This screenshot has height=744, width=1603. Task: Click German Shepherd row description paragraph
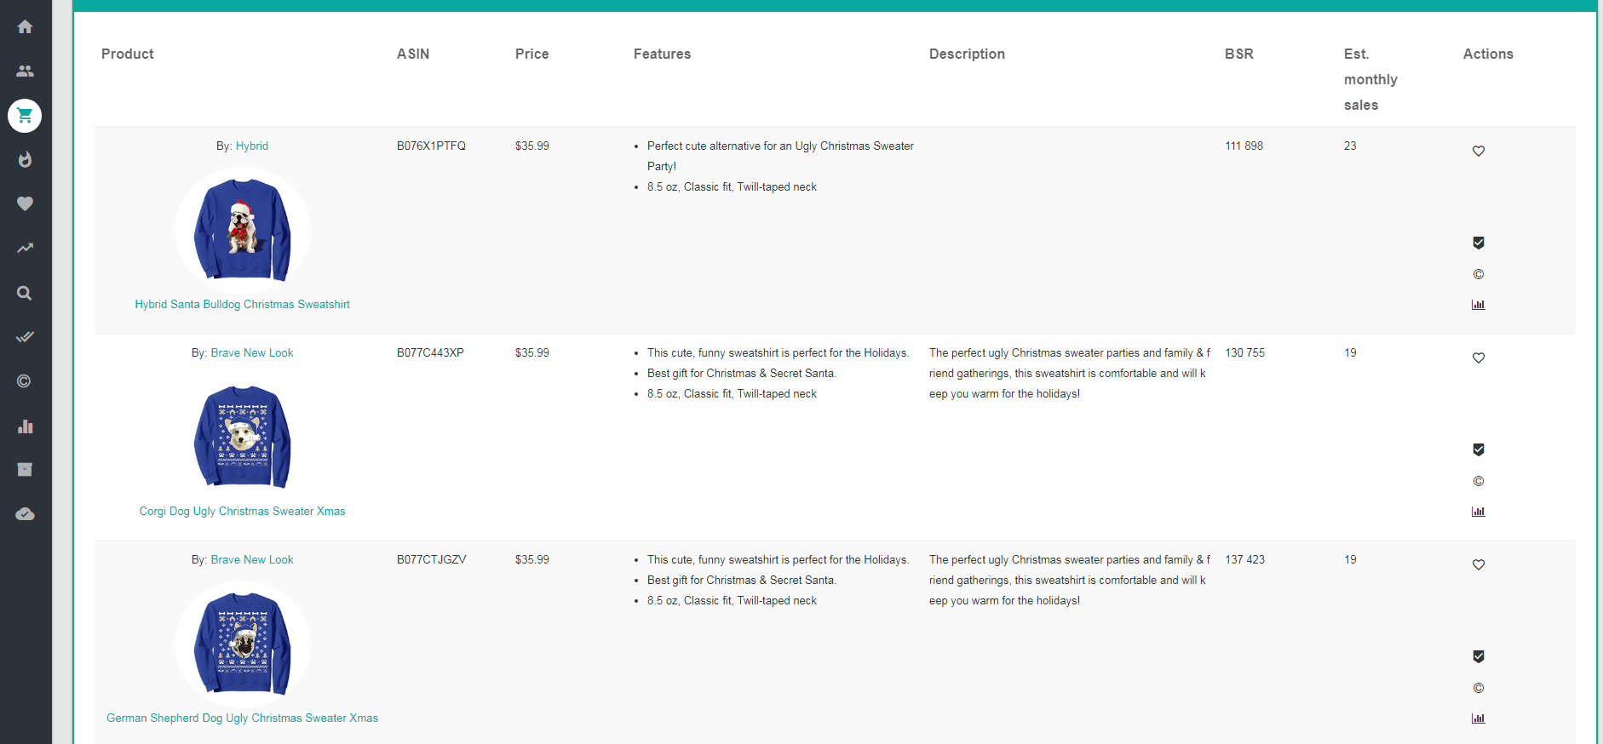tap(1070, 580)
